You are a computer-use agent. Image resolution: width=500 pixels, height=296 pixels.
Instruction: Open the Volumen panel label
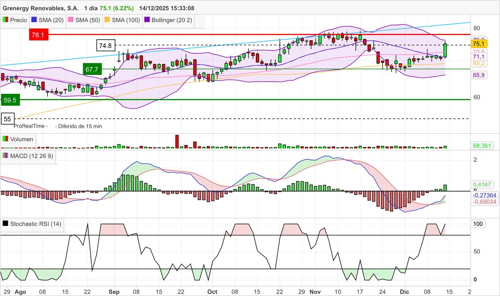pyautogui.click(x=21, y=139)
